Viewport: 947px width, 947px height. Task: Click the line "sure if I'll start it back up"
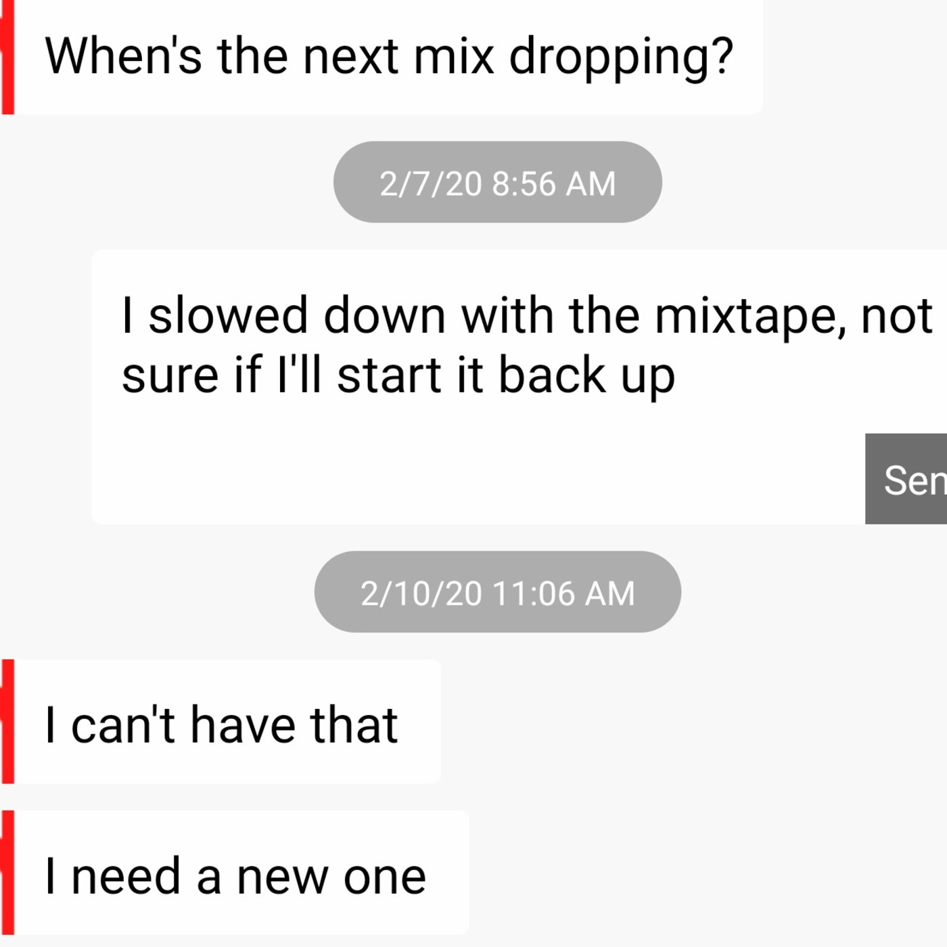[398, 376]
